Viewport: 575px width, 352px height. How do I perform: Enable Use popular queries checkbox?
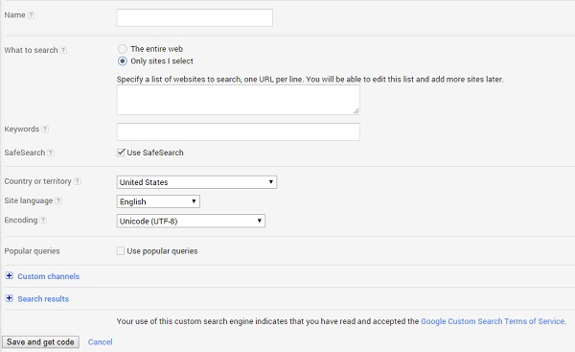tap(121, 251)
